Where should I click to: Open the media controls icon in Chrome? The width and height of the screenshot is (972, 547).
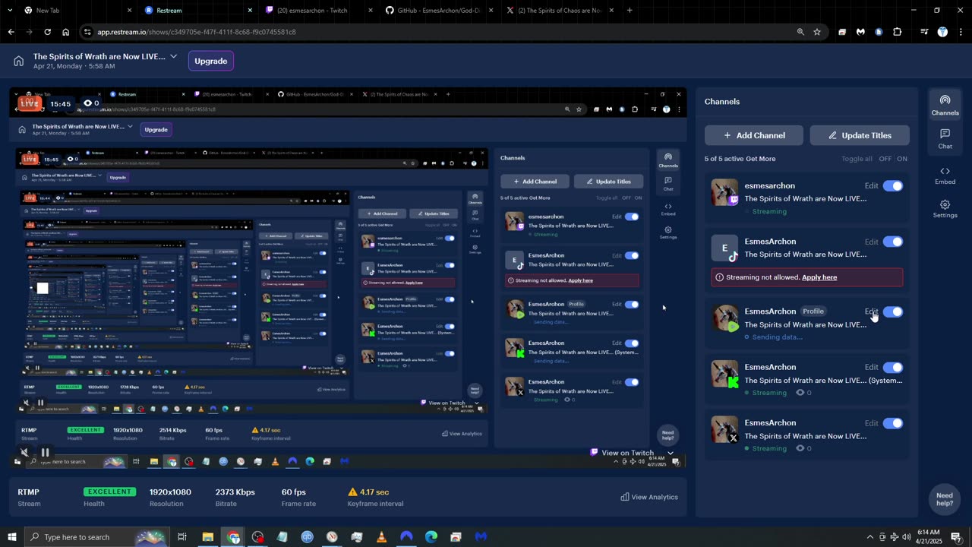coord(923,32)
